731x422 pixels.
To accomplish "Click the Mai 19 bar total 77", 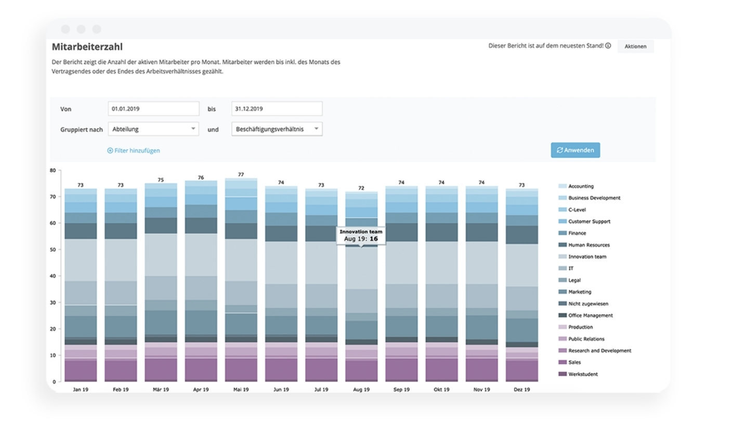I will (241, 175).
